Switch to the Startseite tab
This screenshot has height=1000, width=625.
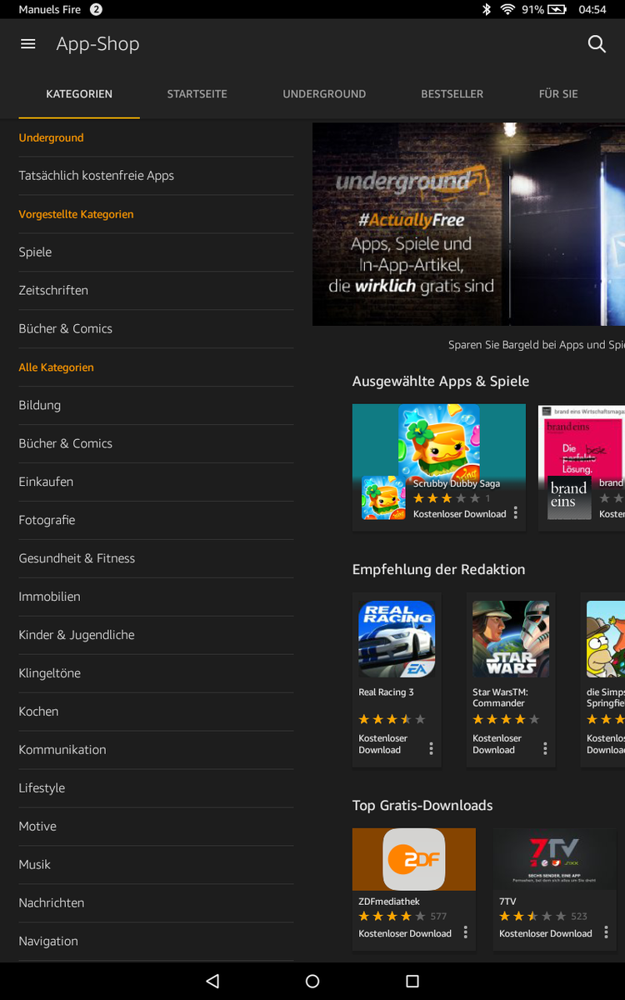[197, 94]
